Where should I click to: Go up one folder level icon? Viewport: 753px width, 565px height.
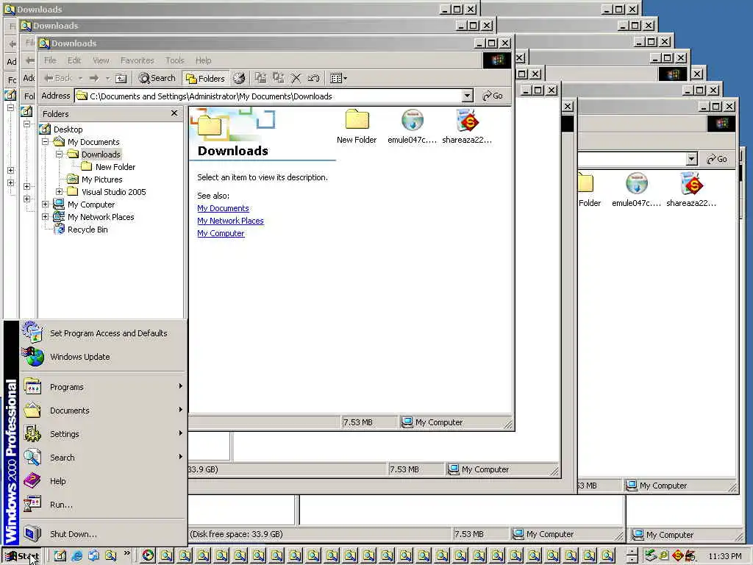pyautogui.click(x=121, y=78)
